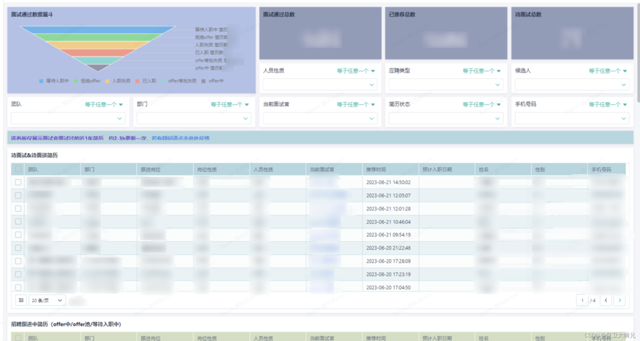
Task: Open the 简历状态 filter dropdown
Action: (x=446, y=118)
